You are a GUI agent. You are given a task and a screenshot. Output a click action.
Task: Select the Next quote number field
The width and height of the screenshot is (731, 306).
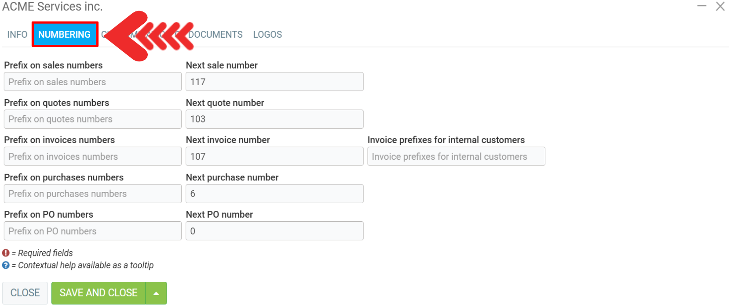click(x=274, y=119)
